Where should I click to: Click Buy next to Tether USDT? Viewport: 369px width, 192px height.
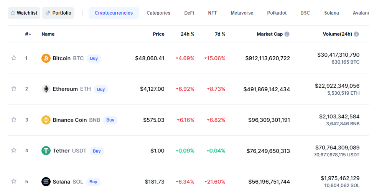point(97,151)
